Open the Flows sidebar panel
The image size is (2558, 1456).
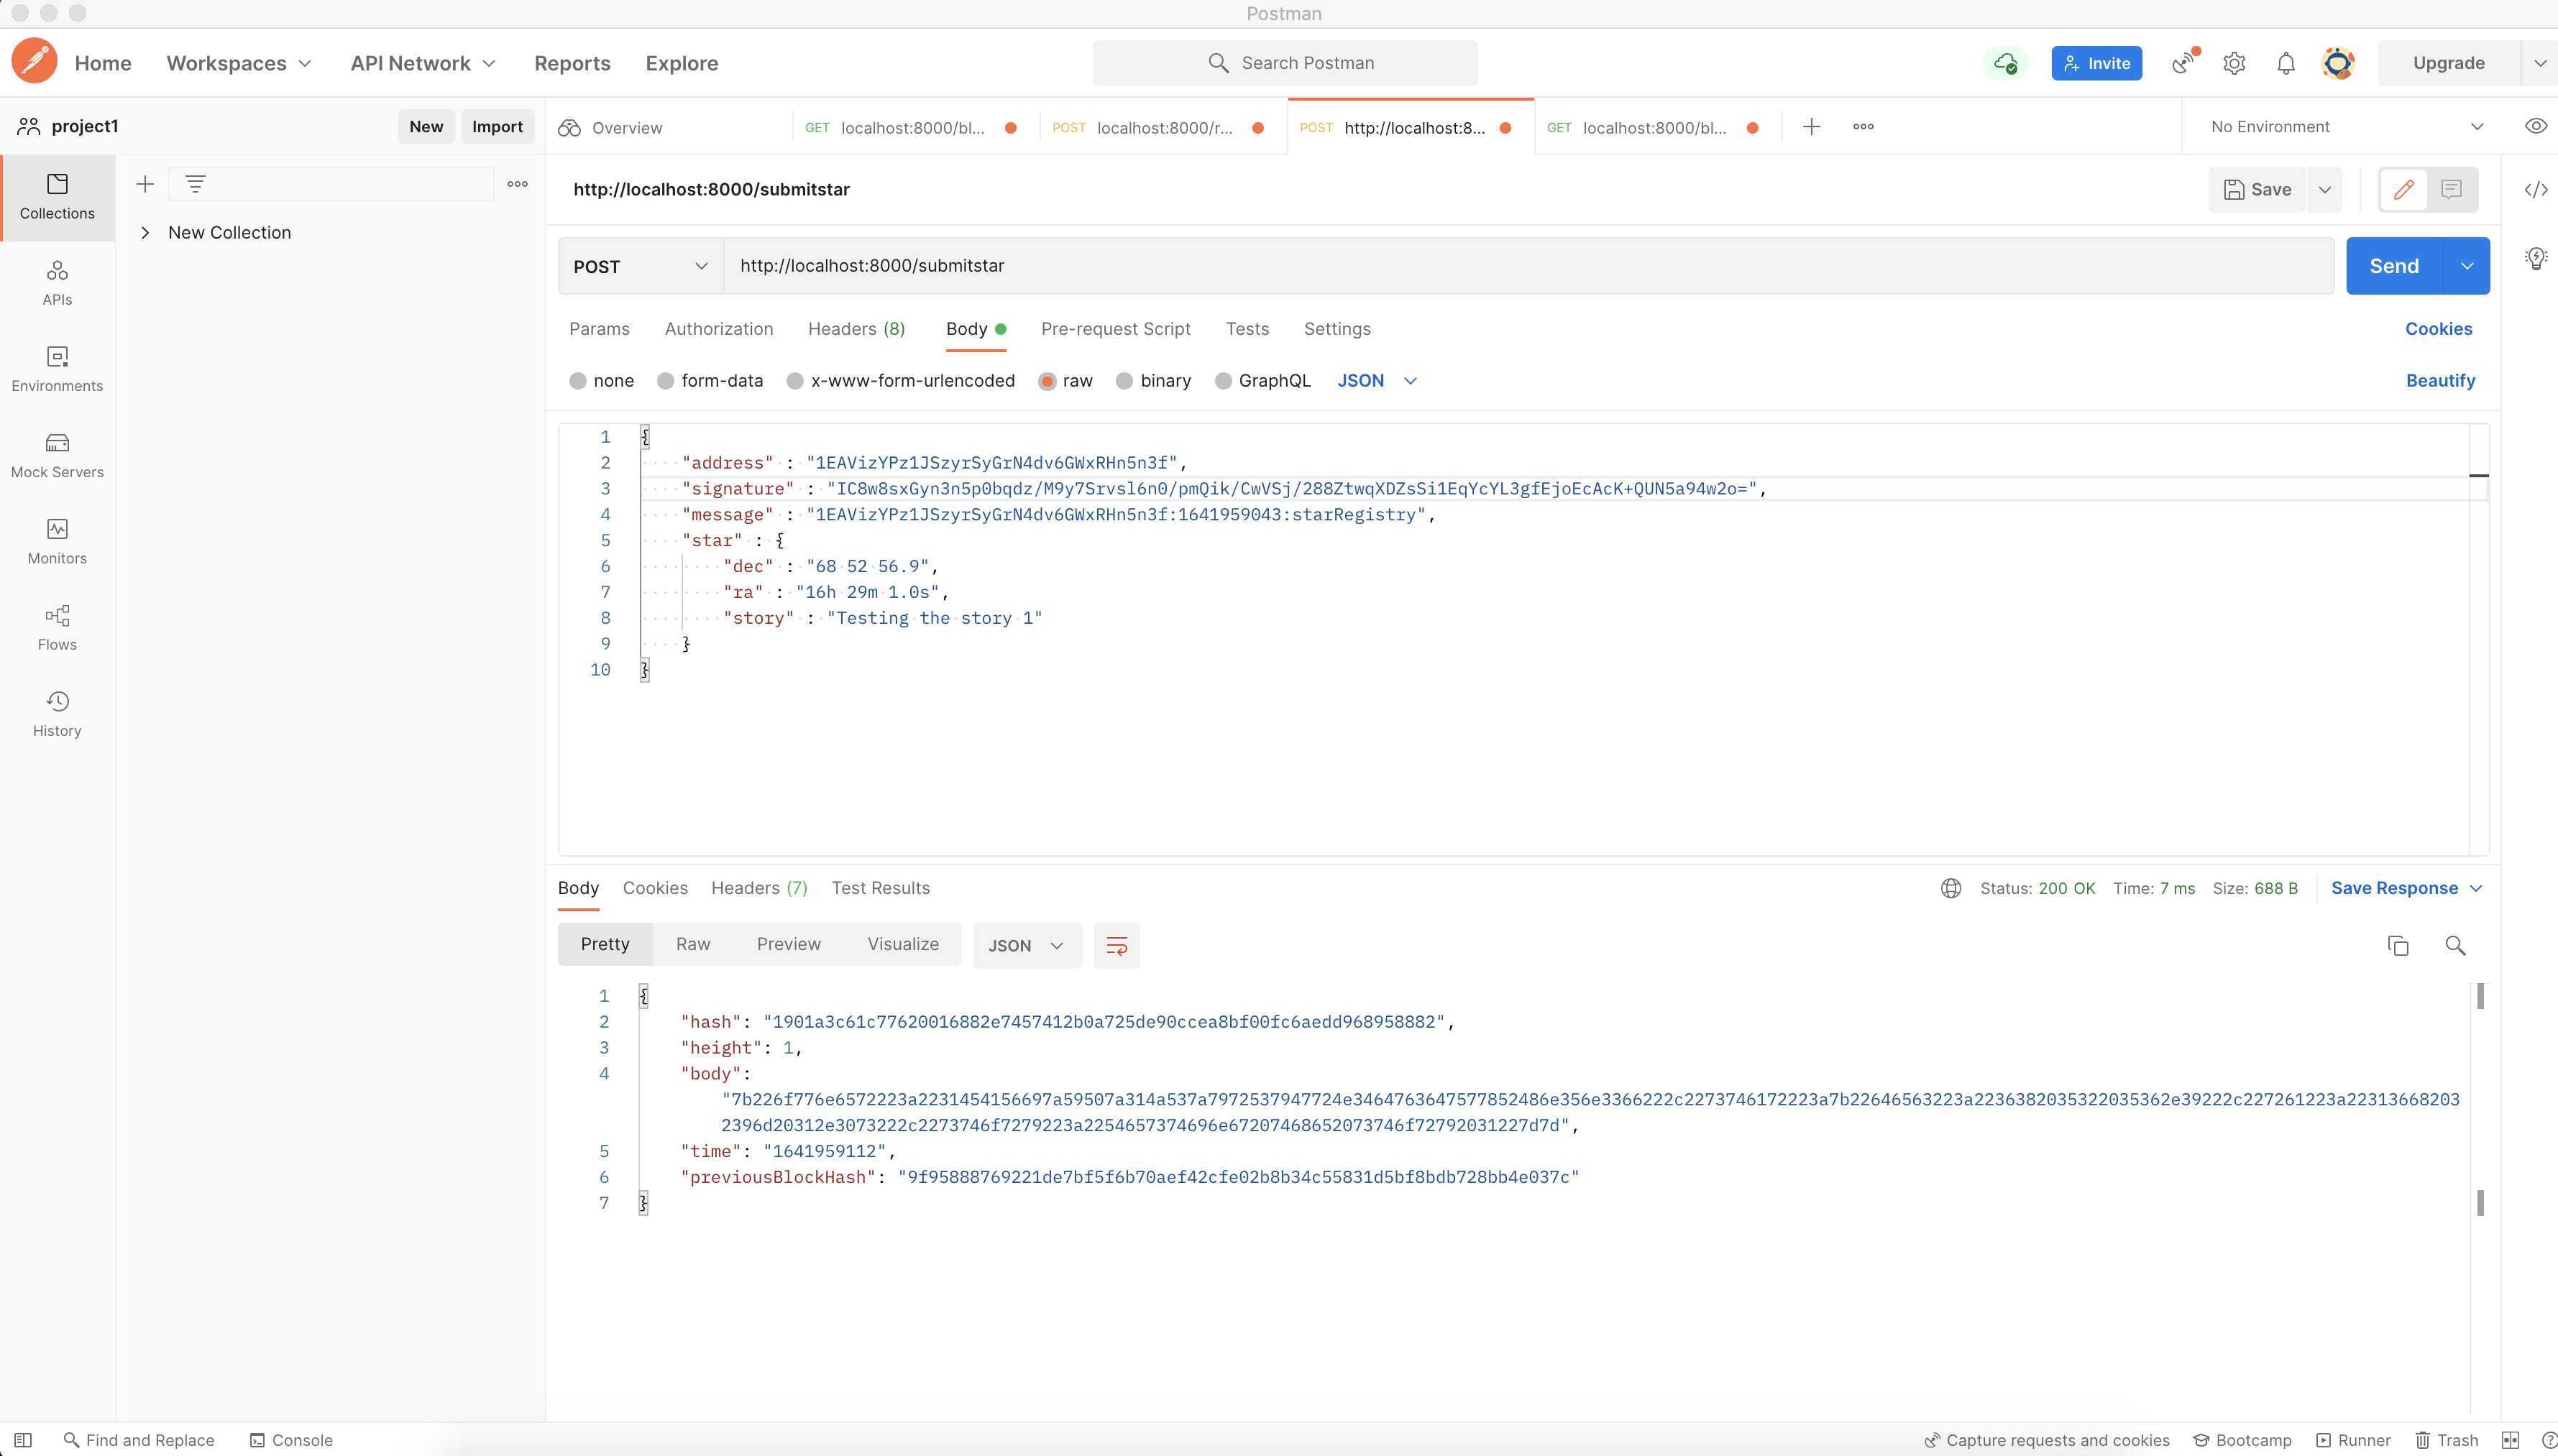57,627
